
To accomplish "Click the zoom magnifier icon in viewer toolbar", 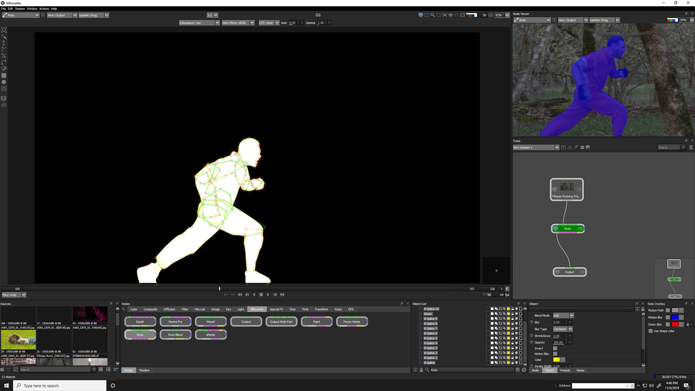I will (433, 15).
